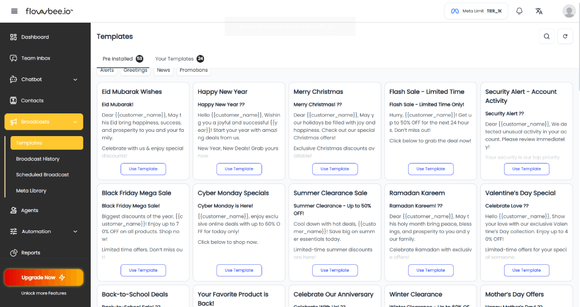Select the Promotions filter tab
This screenshot has height=307, width=580.
(194, 70)
